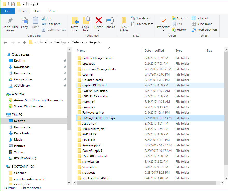Open Arizona State University Documents folder
This screenshot has height=191, width=228.
(38, 100)
